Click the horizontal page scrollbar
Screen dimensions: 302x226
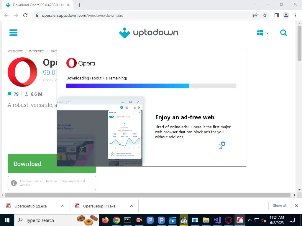click(x=148, y=195)
